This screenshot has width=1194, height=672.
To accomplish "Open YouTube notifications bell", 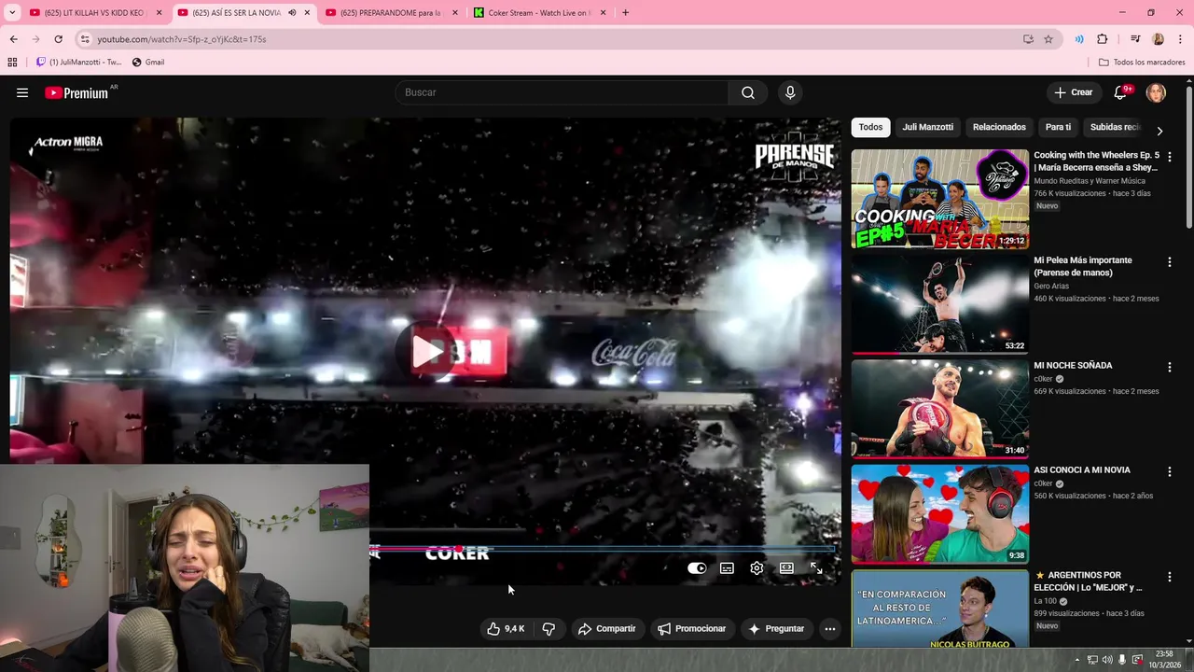I will (1121, 92).
